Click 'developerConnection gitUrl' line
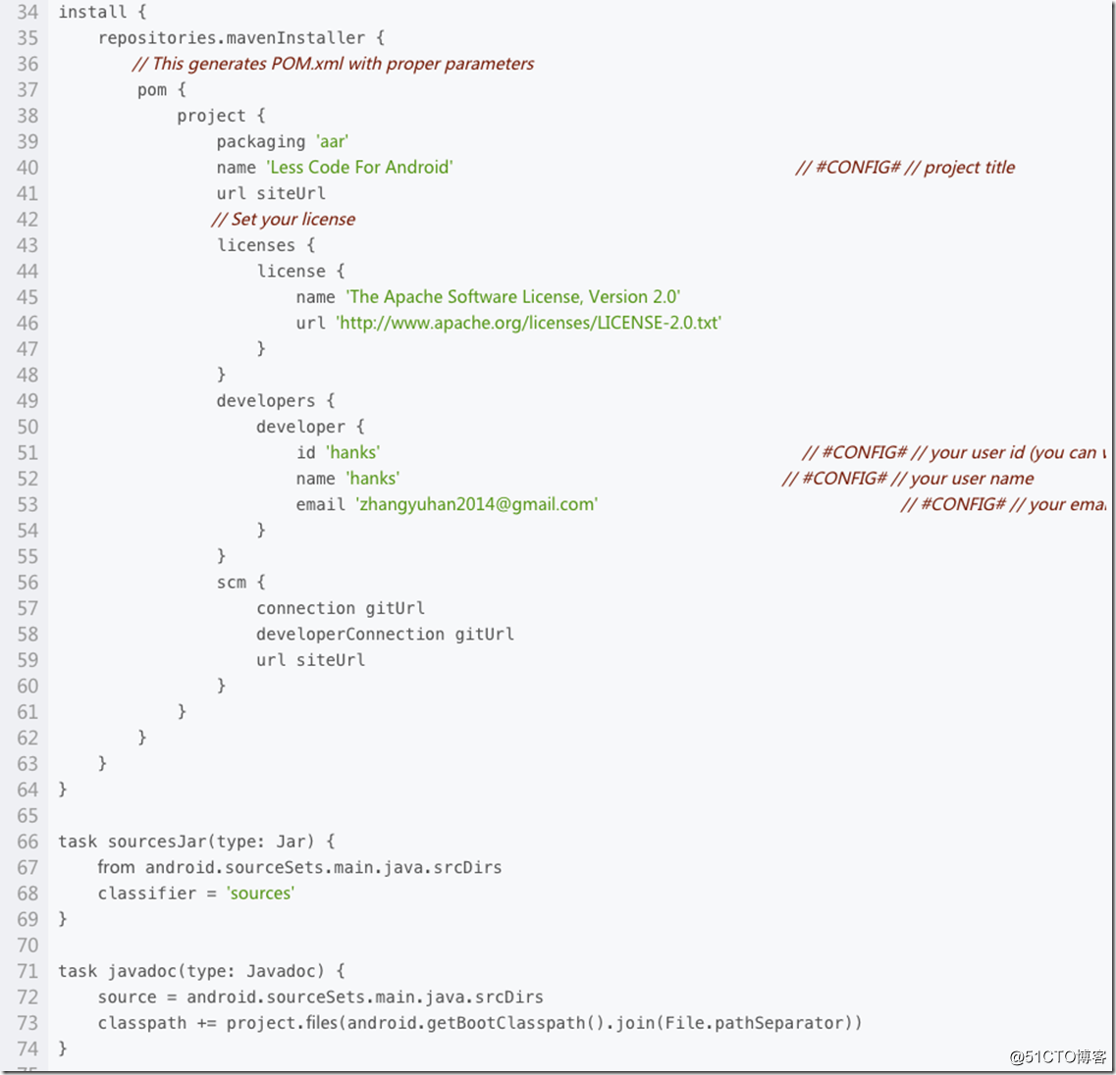This screenshot has width=1116, height=1075. click(x=385, y=634)
